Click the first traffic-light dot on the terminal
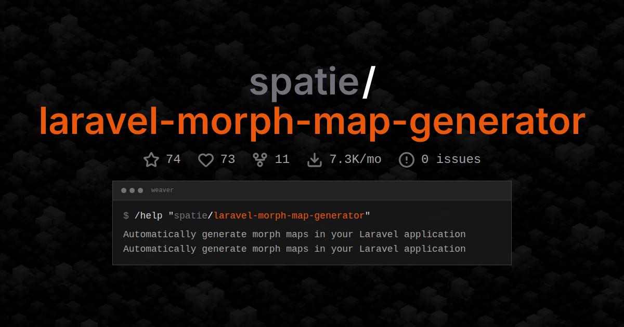 (124, 190)
